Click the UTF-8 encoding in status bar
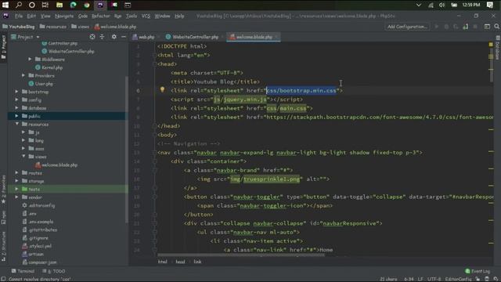 point(434,279)
